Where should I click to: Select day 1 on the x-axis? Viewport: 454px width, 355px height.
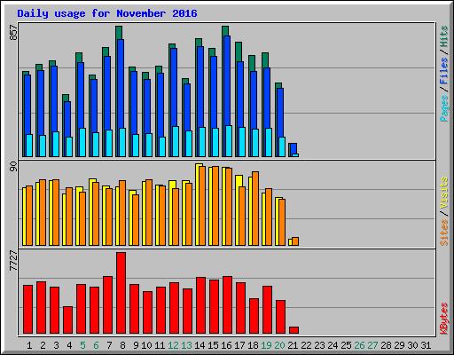coord(29,345)
